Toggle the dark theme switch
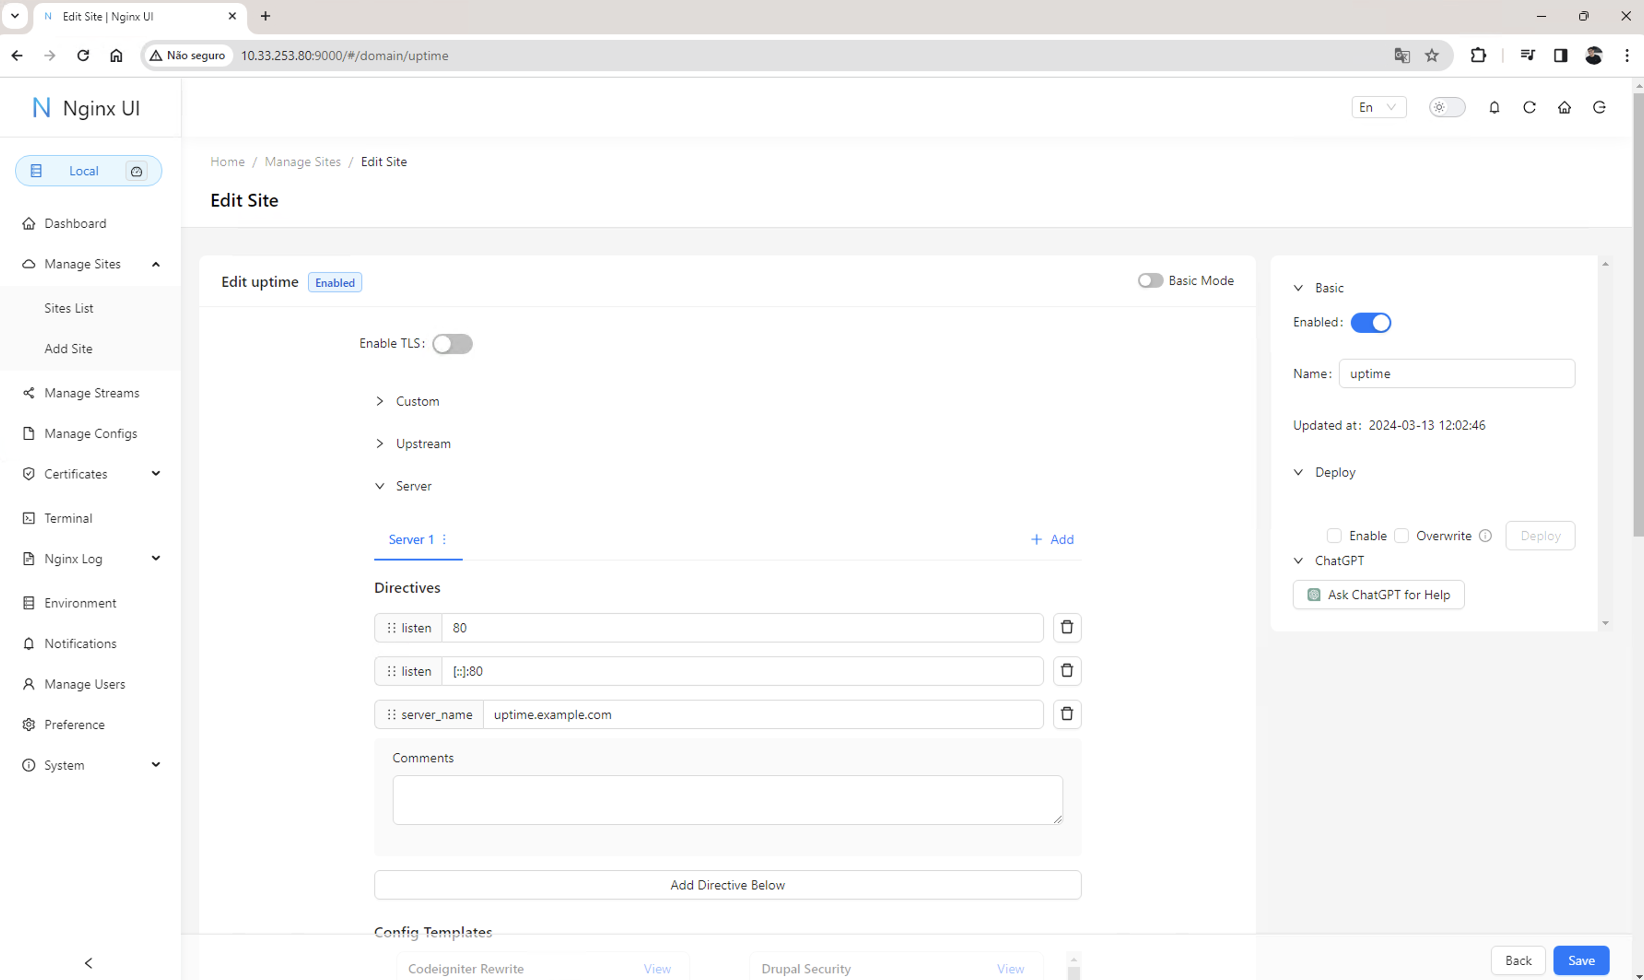The height and width of the screenshot is (980, 1644). (x=1447, y=108)
